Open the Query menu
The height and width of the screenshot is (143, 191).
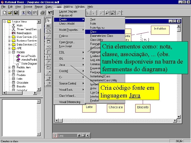(49, 7)
